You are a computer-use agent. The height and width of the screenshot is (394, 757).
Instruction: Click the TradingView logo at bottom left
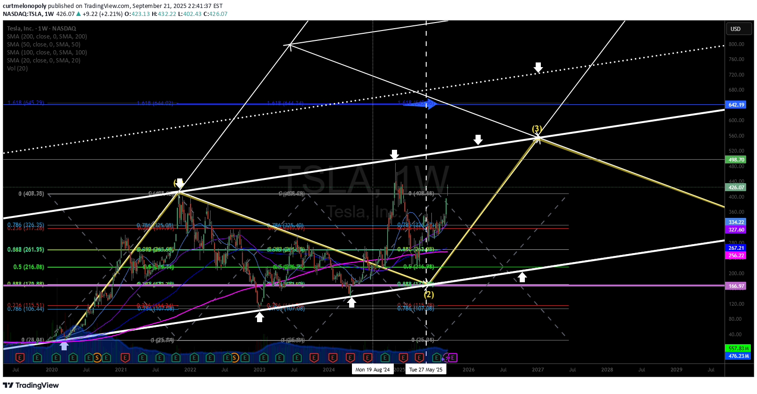tap(31, 385)
